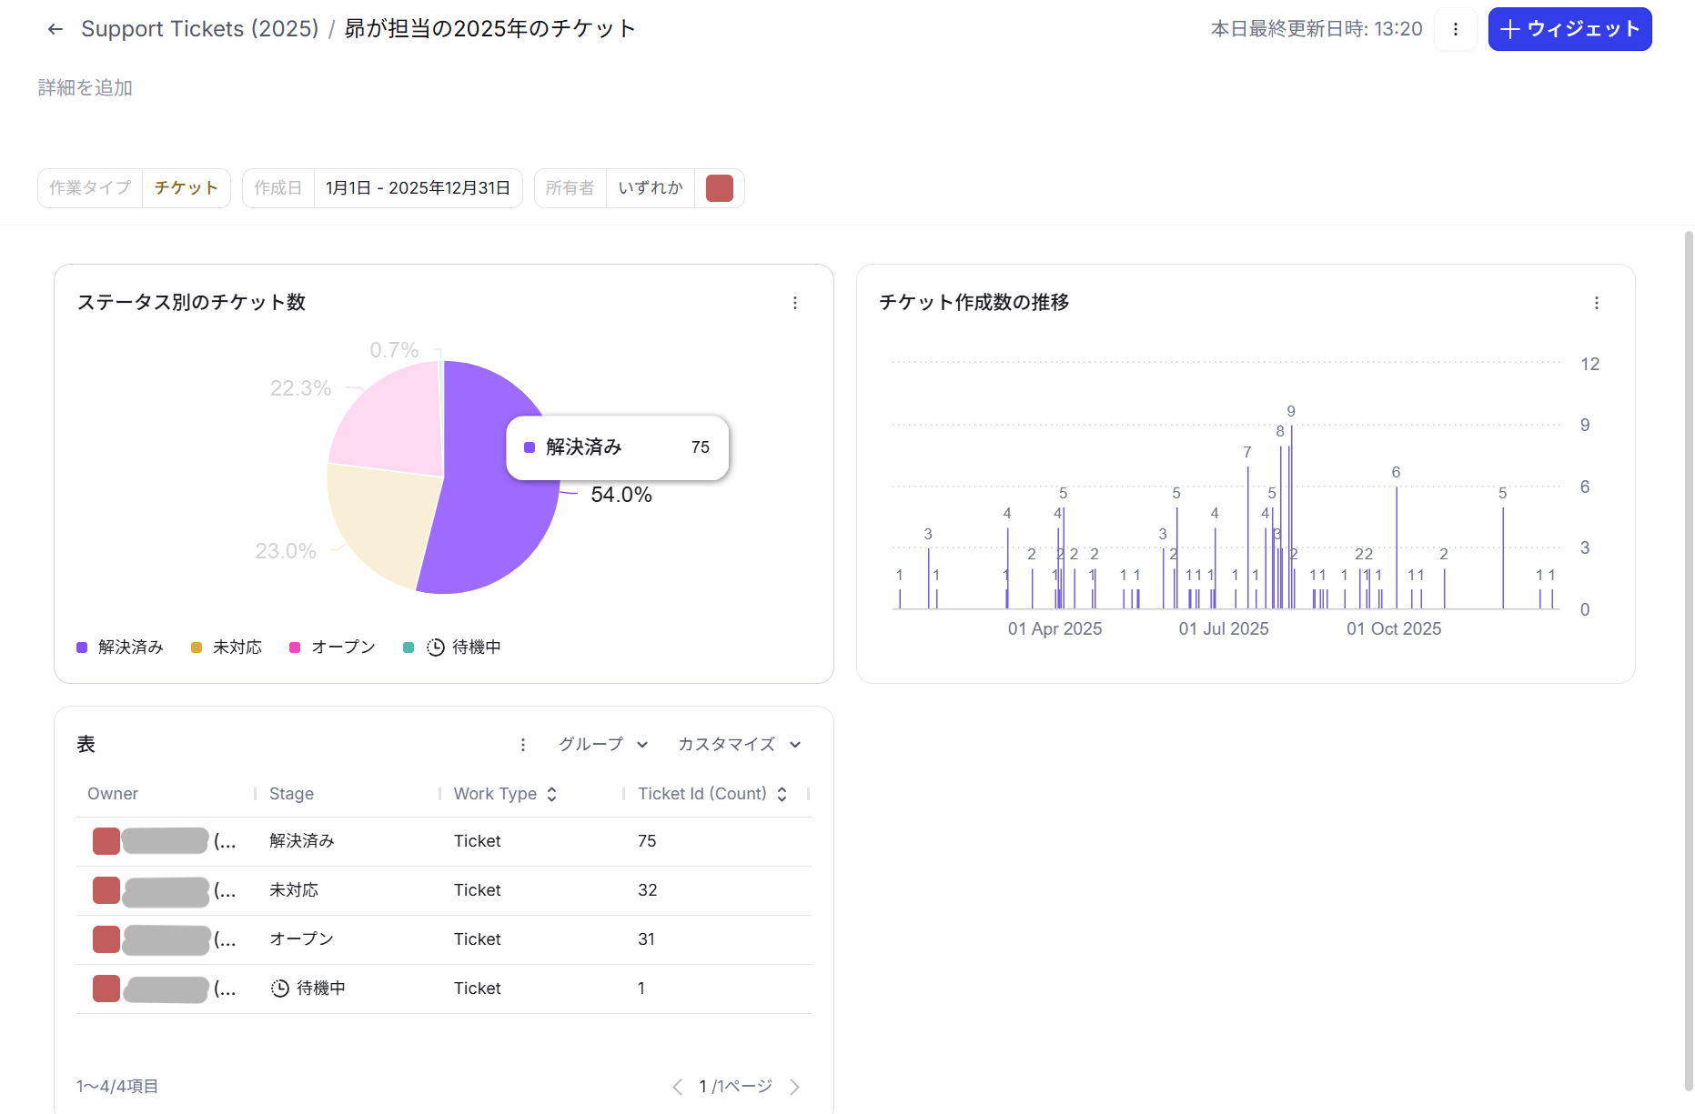Open the 表 table options menu

point(523,744)
